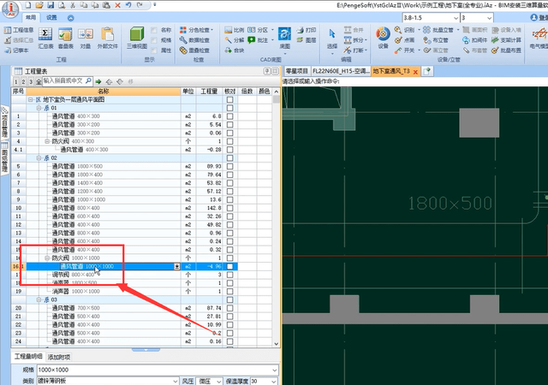The image size is (548, 385).
Task: Toggle the 规格 display checkbox
Action: [154, 40]
